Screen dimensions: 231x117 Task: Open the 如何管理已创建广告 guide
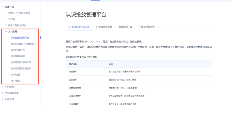(21, 62)
